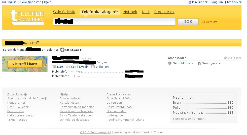247x135 pixels.
Task: Click the Søk i Kvasir icon
Action: click(68, 67)
